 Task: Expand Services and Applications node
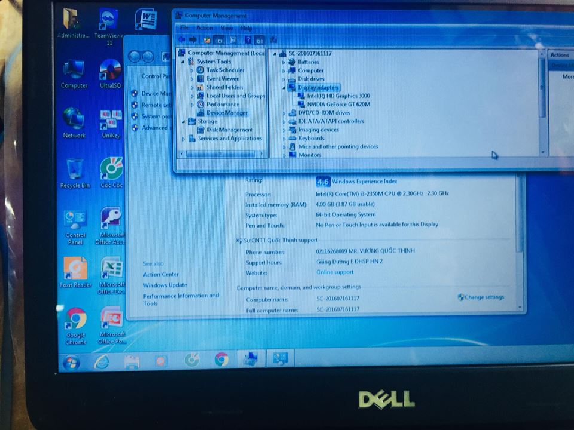click(184, 139)
